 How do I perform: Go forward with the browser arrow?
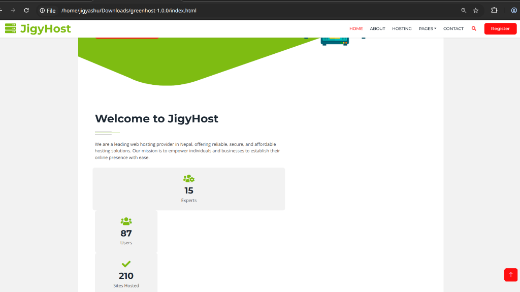13,10
